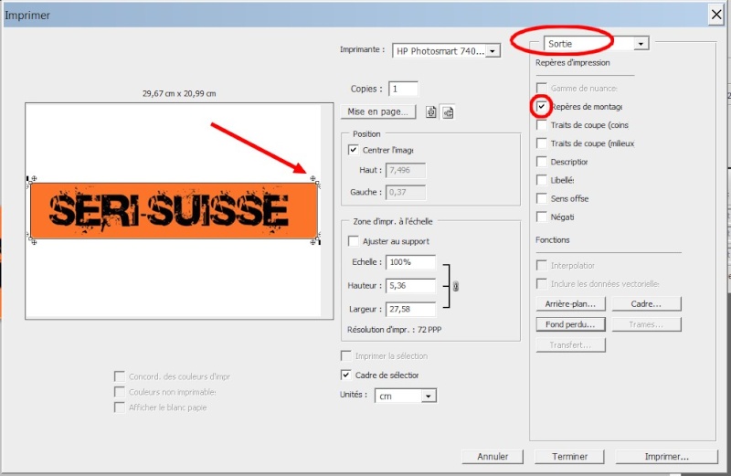Click the Arrière-plan button
The width and height of the screenshot is (731, 476).
click(x=570, y=304)
